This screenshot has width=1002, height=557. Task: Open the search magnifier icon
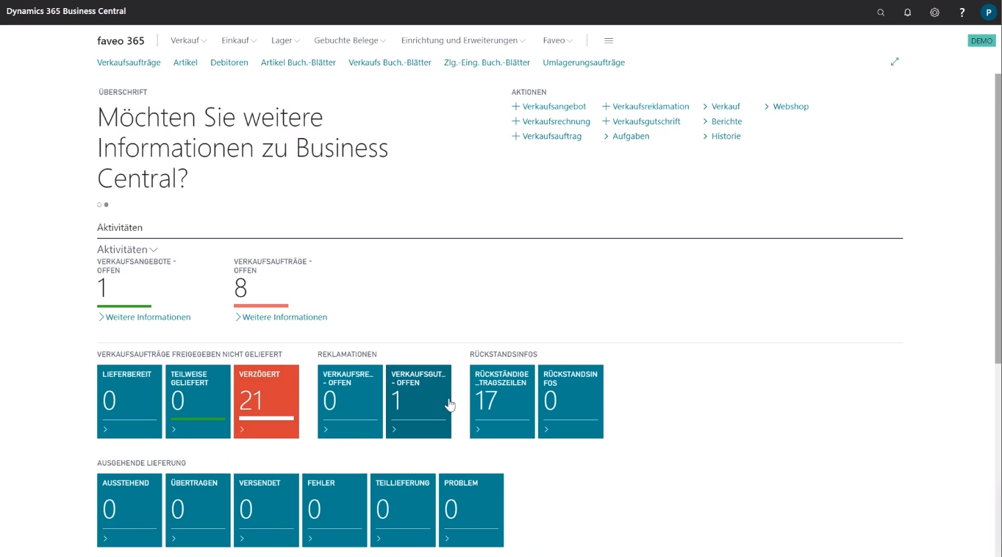[881, 12]
